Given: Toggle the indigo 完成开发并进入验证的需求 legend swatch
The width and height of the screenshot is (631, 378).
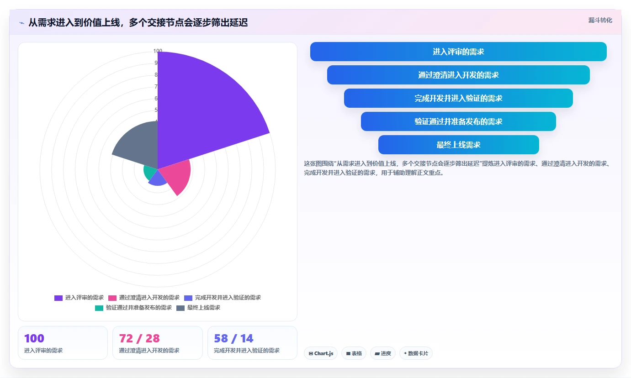Looking at the screenshot, I should point(188,298).
